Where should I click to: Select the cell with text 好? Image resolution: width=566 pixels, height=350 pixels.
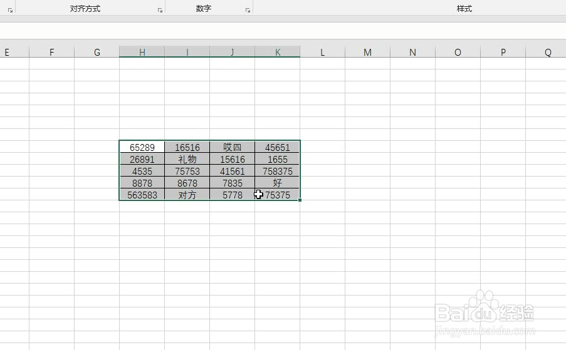(277, 182)
